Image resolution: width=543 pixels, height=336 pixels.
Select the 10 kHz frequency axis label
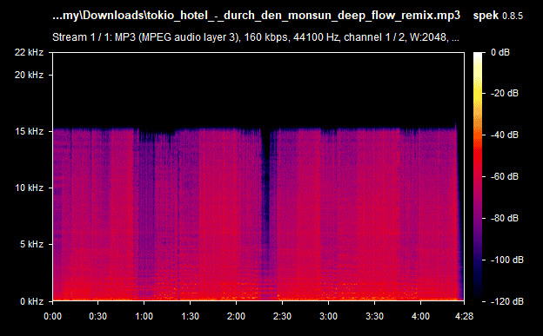click(29, 188)
